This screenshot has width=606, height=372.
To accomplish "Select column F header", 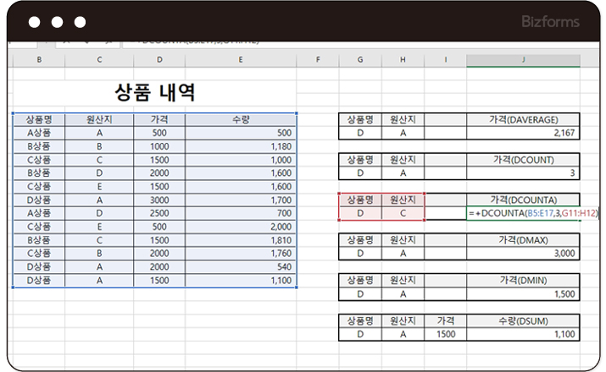I will click(316, 60).
